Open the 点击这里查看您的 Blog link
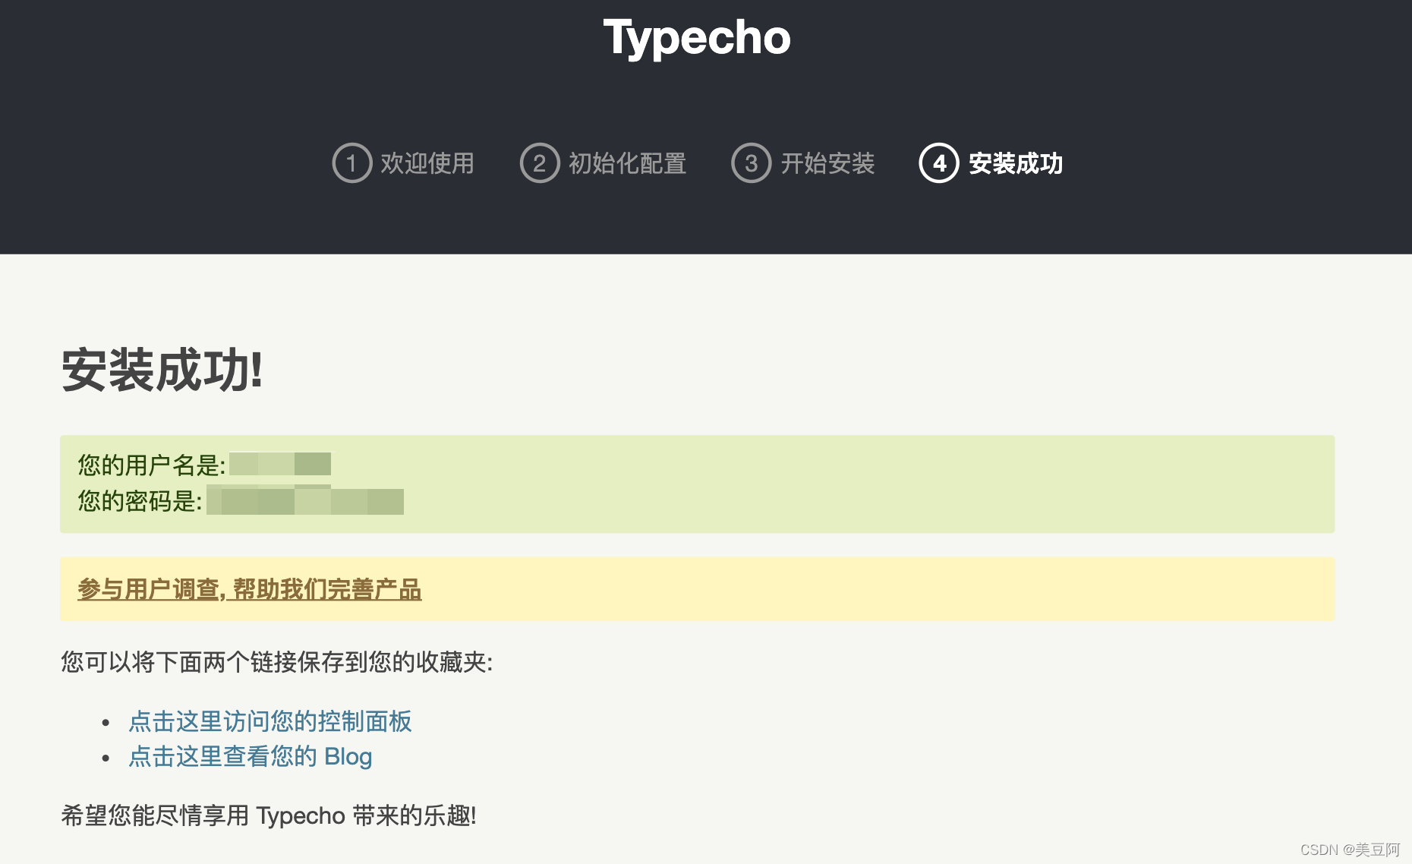This screenshot has height=864, width=1412. pyautogui.click(x=251, y=756)
